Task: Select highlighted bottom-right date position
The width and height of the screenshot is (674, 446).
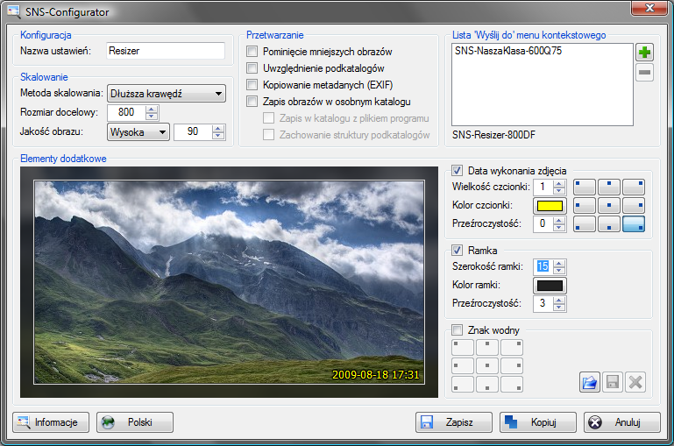Action: 634,223
